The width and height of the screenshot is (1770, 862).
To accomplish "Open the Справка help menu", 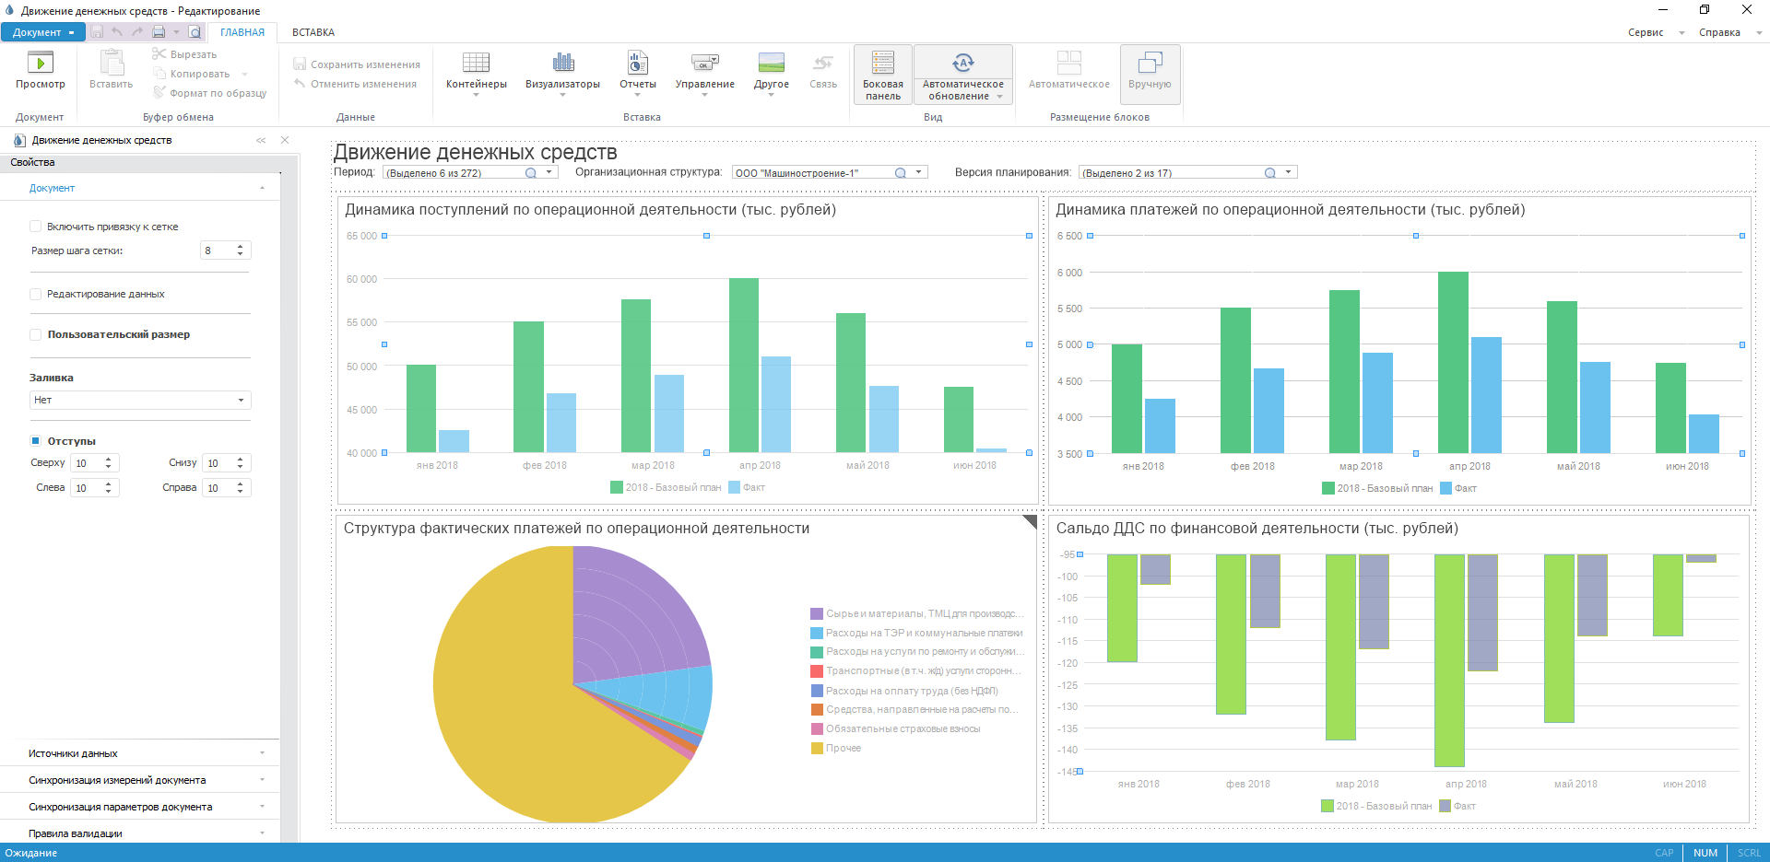I will click(x=1719, y=32).
